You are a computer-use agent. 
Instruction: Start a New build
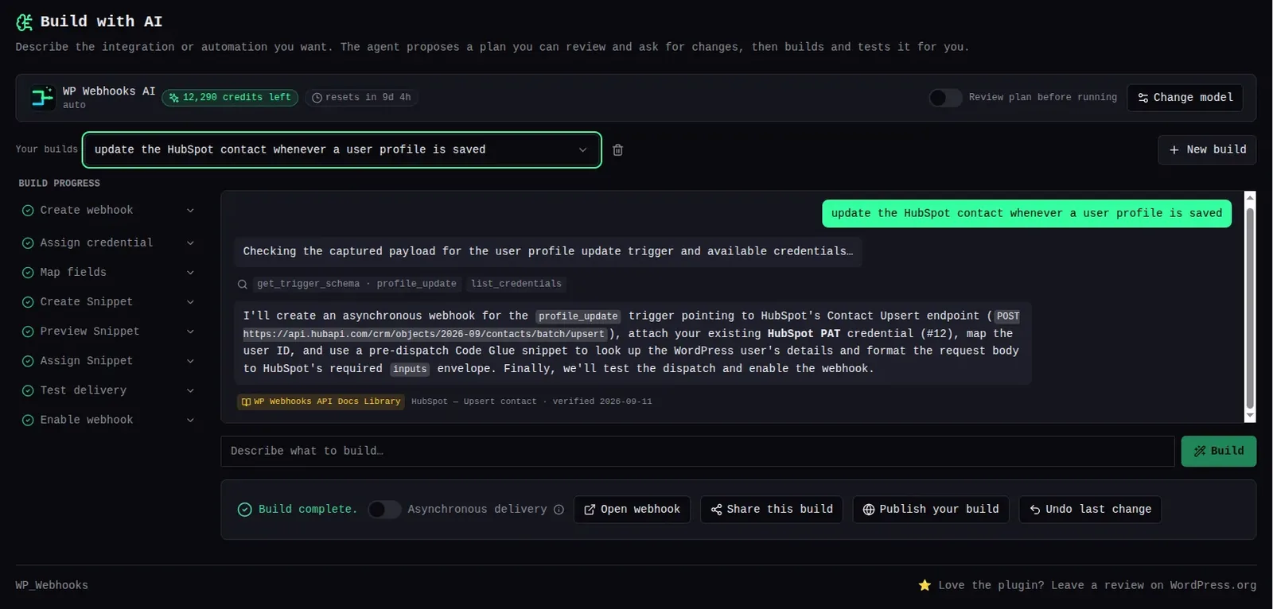(x=1207, y=149)
